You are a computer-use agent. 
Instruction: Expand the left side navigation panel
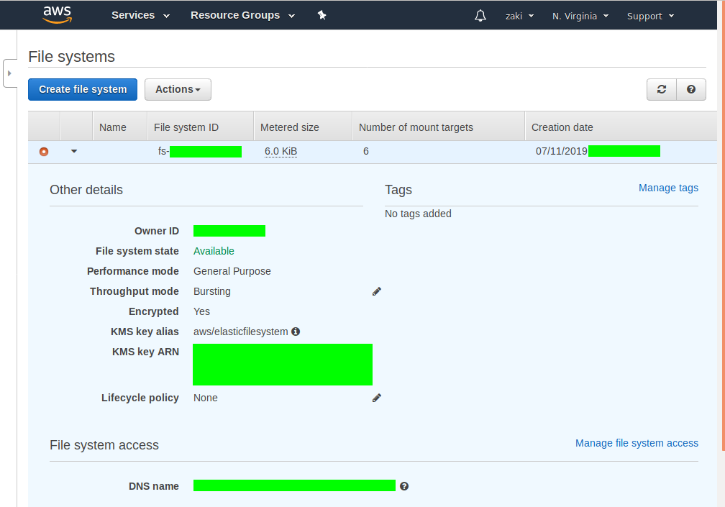(10, 73)
